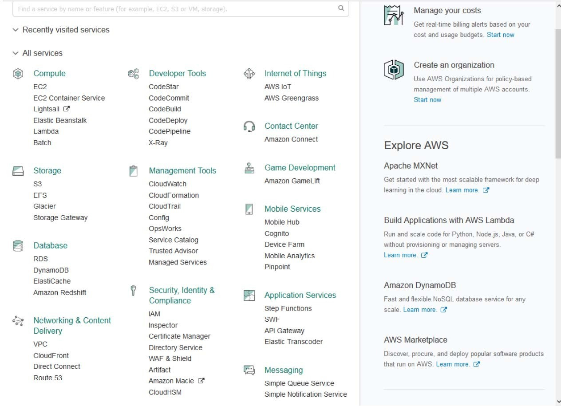The width and height of the screenshot is (561, 406).
Task: Click external icon after Marketplace Learn more
Action: point(477,364)
